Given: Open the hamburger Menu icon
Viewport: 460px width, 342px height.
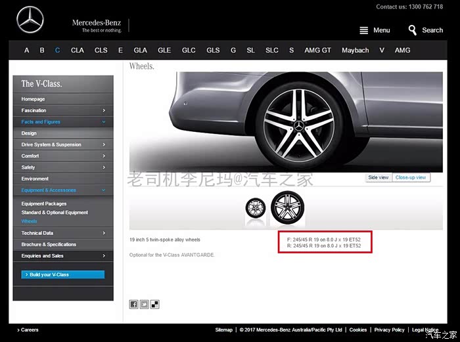Looking at the screenshot, I should pyautogui.click(x=364, y=30).
